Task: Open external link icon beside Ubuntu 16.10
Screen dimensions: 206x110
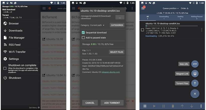Action: pyautogui.click(x=44, y=39)
